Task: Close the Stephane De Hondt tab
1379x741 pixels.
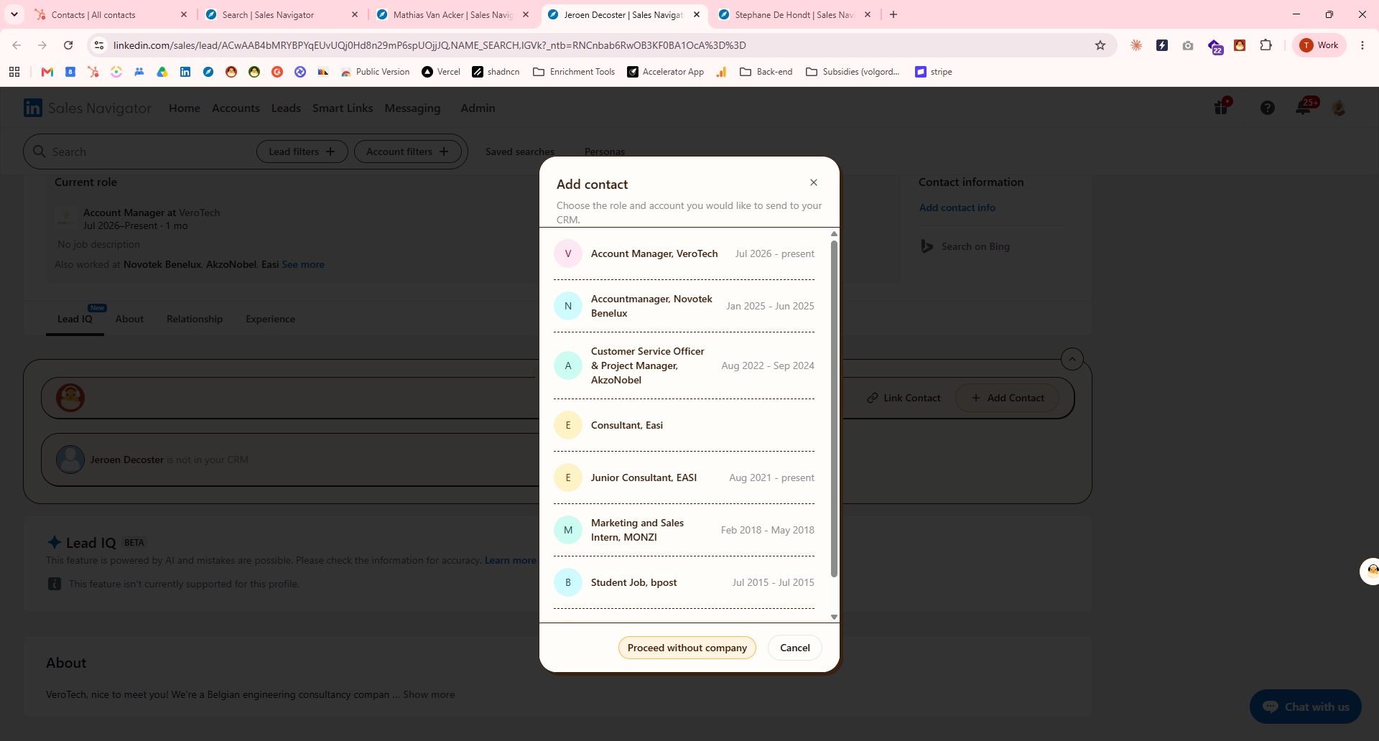Action: 868,14
